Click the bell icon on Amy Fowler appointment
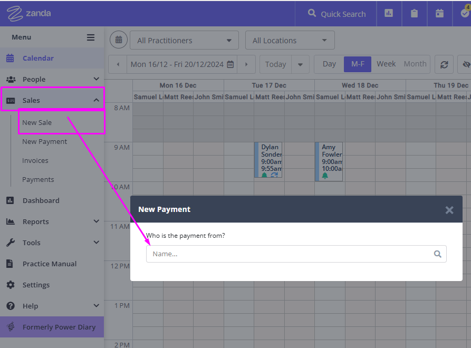Screen dimensions: 471x348 point(325,176)
